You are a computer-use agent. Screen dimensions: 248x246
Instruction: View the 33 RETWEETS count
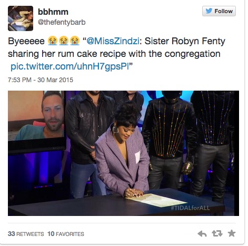point(26,234)
